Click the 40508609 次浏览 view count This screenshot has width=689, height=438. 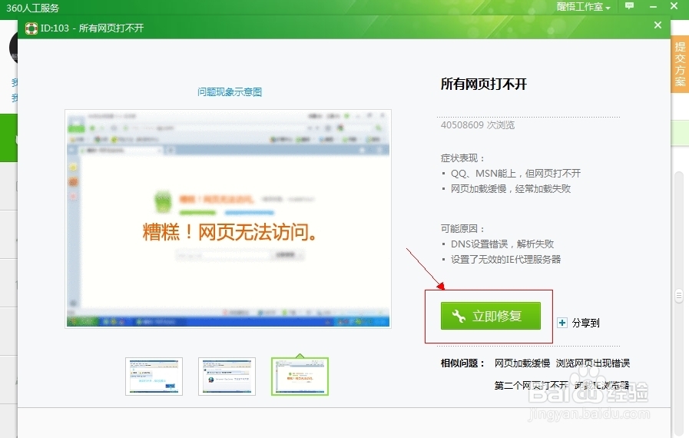pos(478,125)
